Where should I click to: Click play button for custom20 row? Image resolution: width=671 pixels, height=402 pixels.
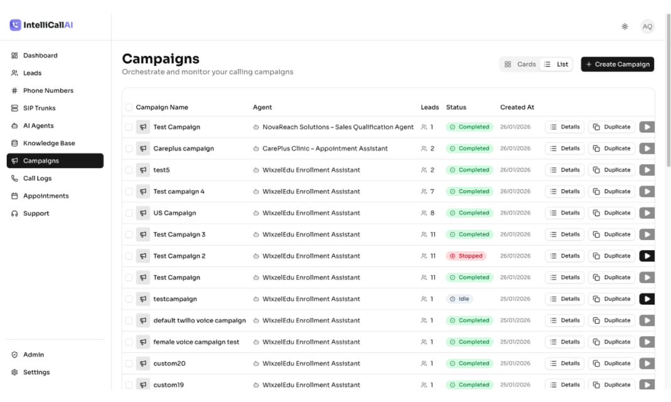647,364
